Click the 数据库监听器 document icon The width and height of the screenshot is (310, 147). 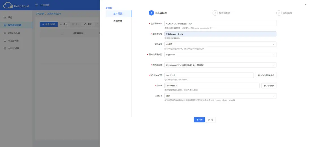(5, 25)
